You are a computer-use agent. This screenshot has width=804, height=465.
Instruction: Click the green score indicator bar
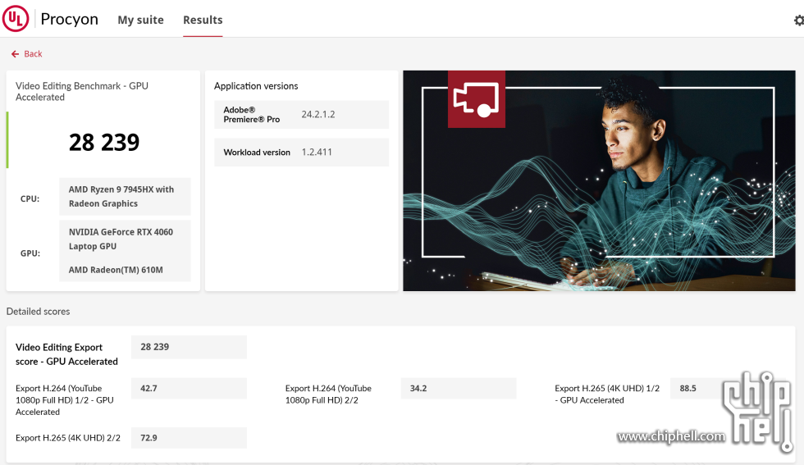tap(7, 140)
